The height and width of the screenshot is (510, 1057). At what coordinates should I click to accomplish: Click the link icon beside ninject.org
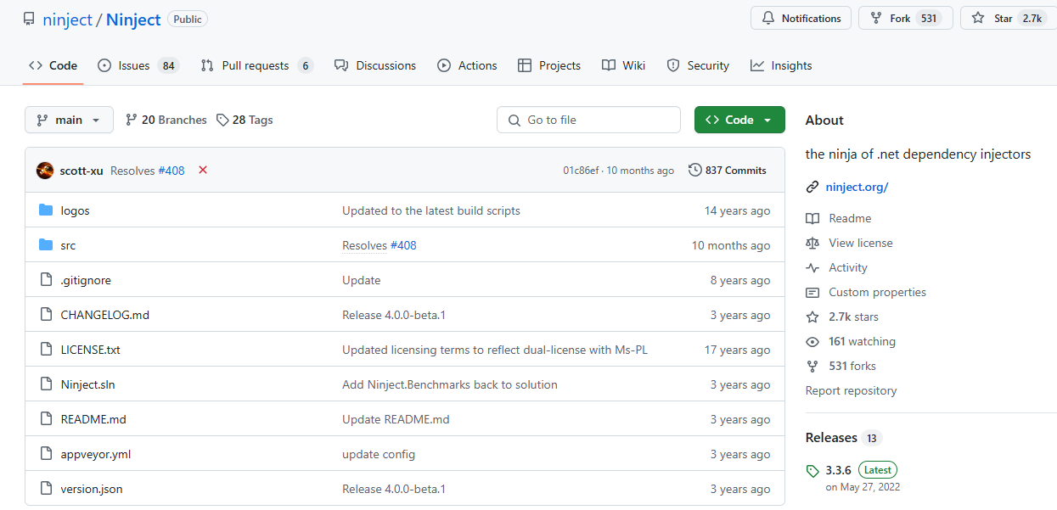click(x=812, y=187)
